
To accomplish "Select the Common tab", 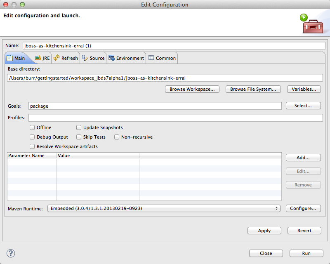I will point(162,58).
